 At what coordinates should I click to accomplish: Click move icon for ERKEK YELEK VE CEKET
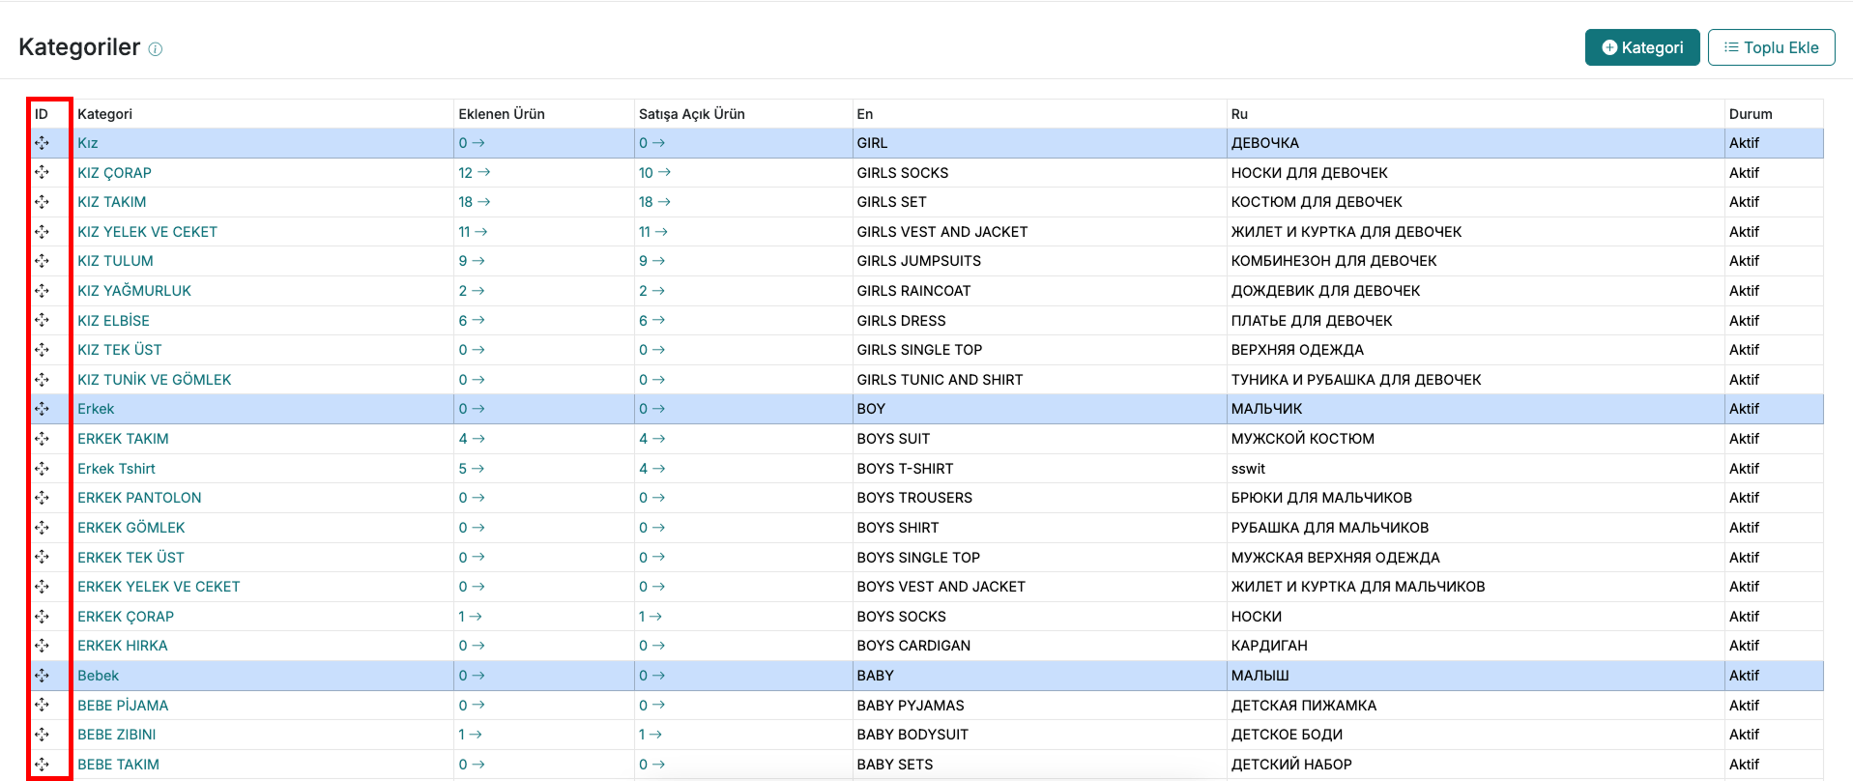pos(43,587)
